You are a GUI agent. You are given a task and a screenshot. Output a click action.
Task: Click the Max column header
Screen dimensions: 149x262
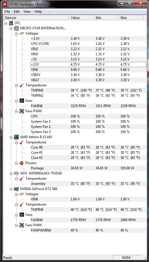coord(131,18)
